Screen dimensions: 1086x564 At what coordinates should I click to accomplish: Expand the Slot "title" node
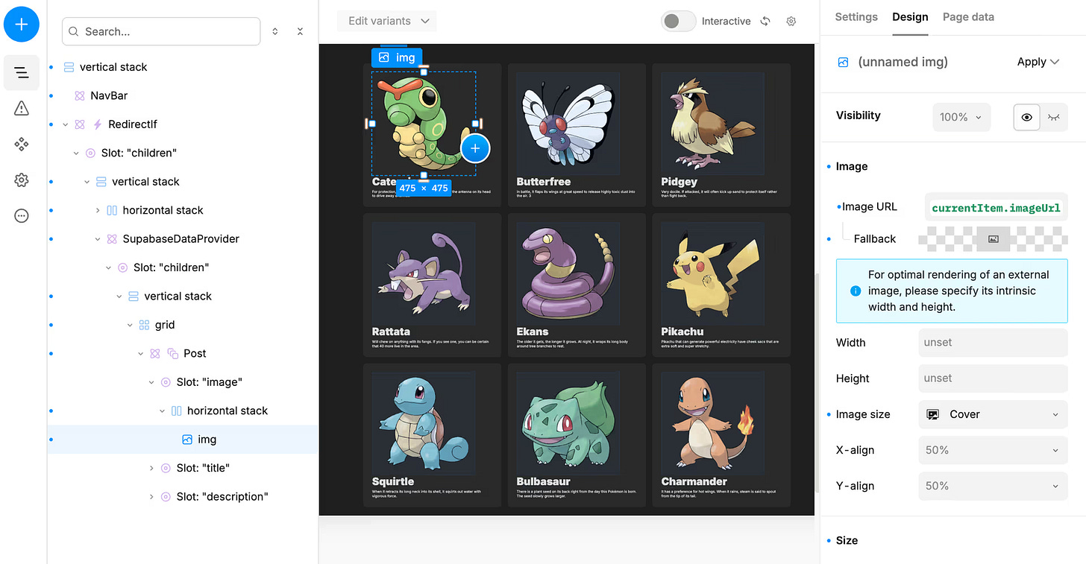click(x=151, y=468)
